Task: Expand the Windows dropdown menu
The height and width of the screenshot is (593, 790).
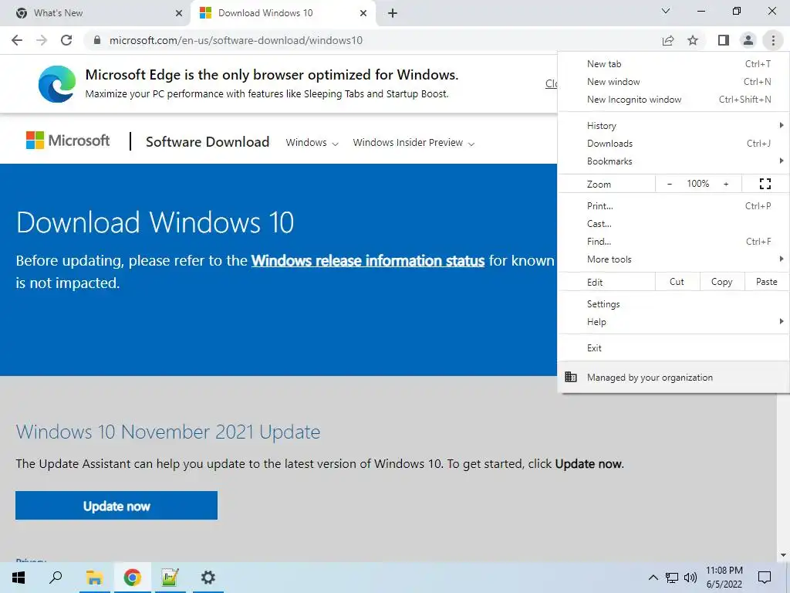Action: coord(312,143)
